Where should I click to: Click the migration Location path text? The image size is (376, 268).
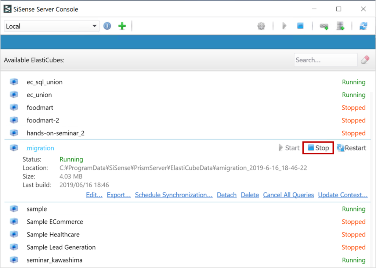183,168
